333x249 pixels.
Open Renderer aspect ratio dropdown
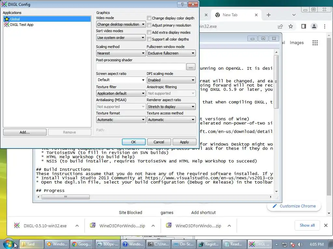coord(171,107)
